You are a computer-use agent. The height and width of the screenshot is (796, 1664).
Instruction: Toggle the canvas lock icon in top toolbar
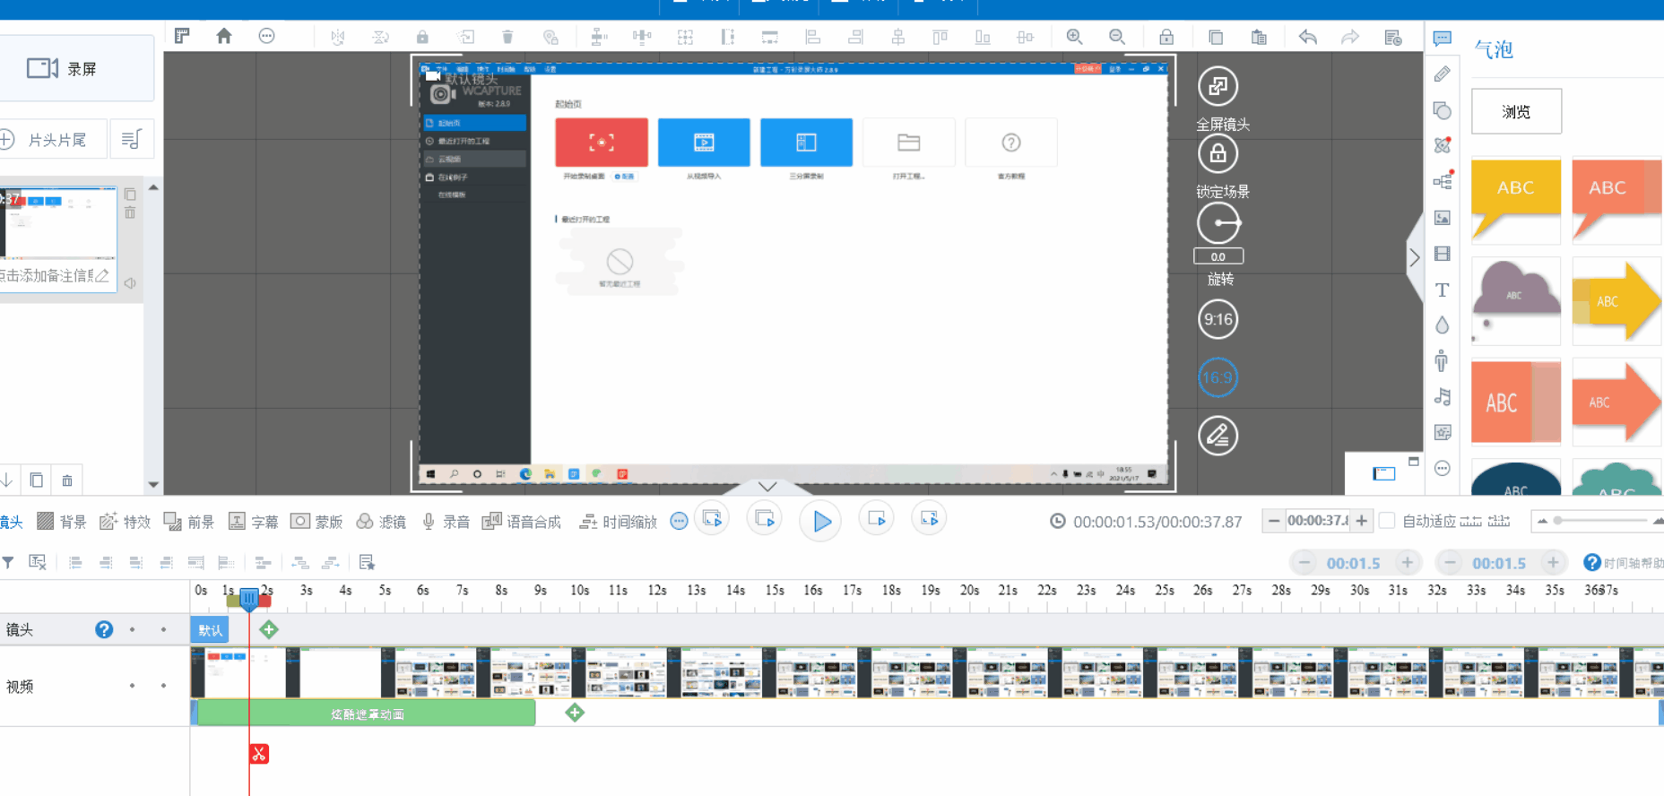point(1166,37)
